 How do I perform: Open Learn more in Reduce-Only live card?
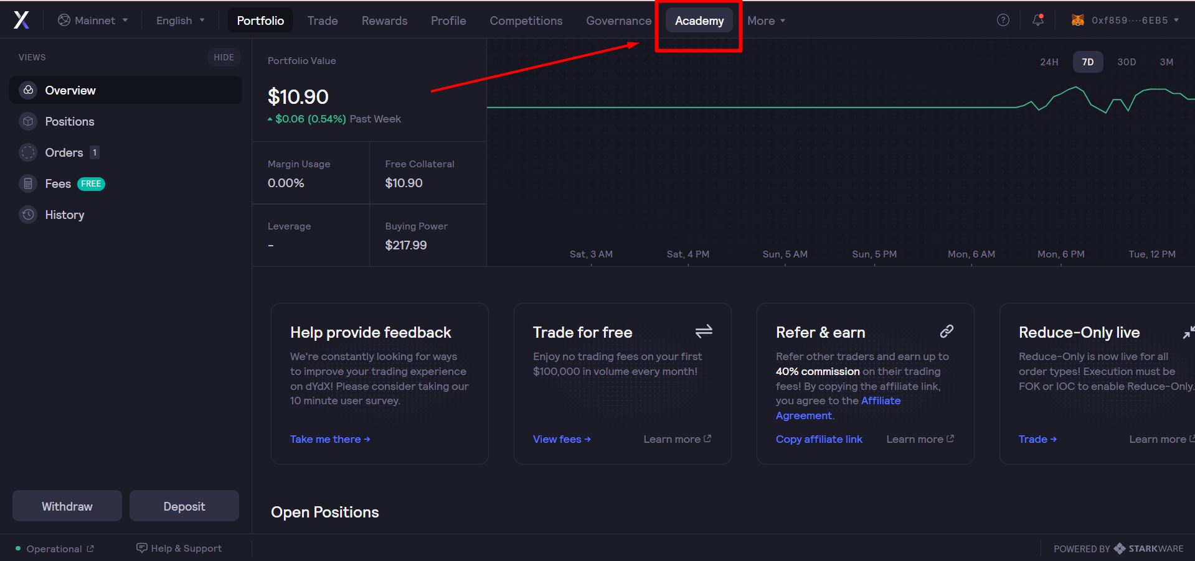click(x=1161, y=439)
